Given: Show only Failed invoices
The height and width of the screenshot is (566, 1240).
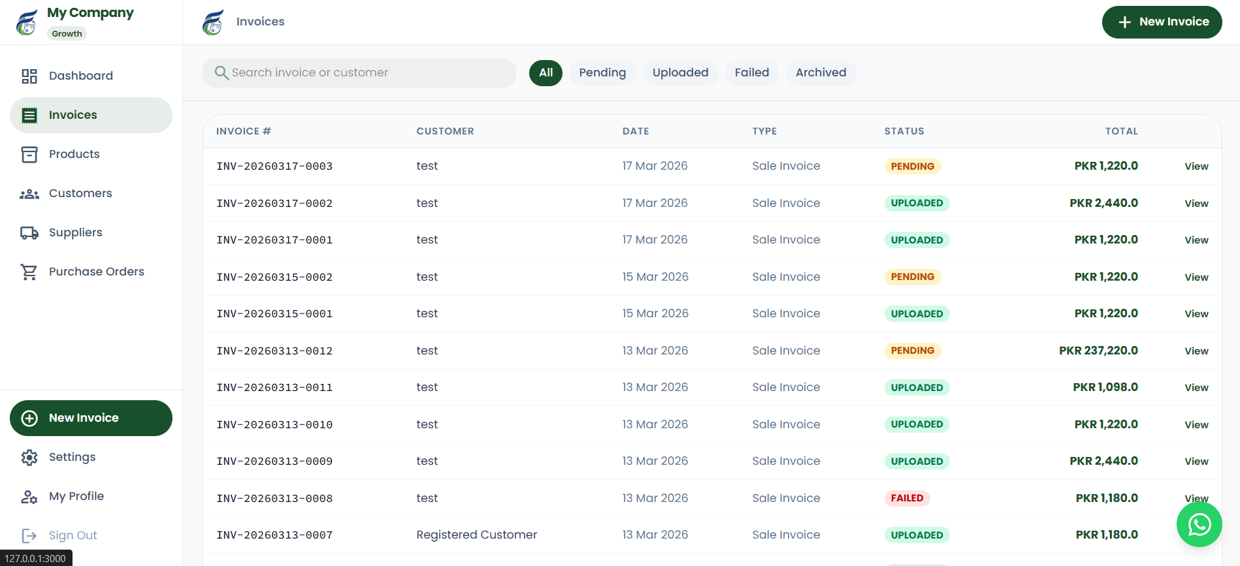Looking at the screenshot, I should pos(751,72).
